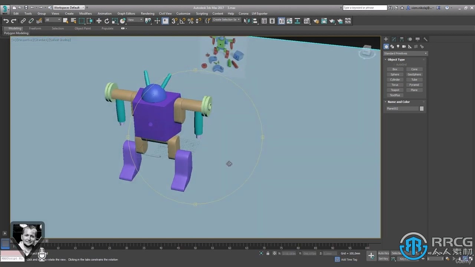Click the Polygon Modeling panel label
The image size is (475, 267).
click(16, 33)
